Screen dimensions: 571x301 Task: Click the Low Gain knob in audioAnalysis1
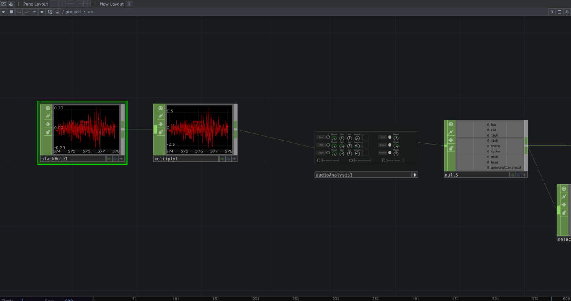click(342, 138)
